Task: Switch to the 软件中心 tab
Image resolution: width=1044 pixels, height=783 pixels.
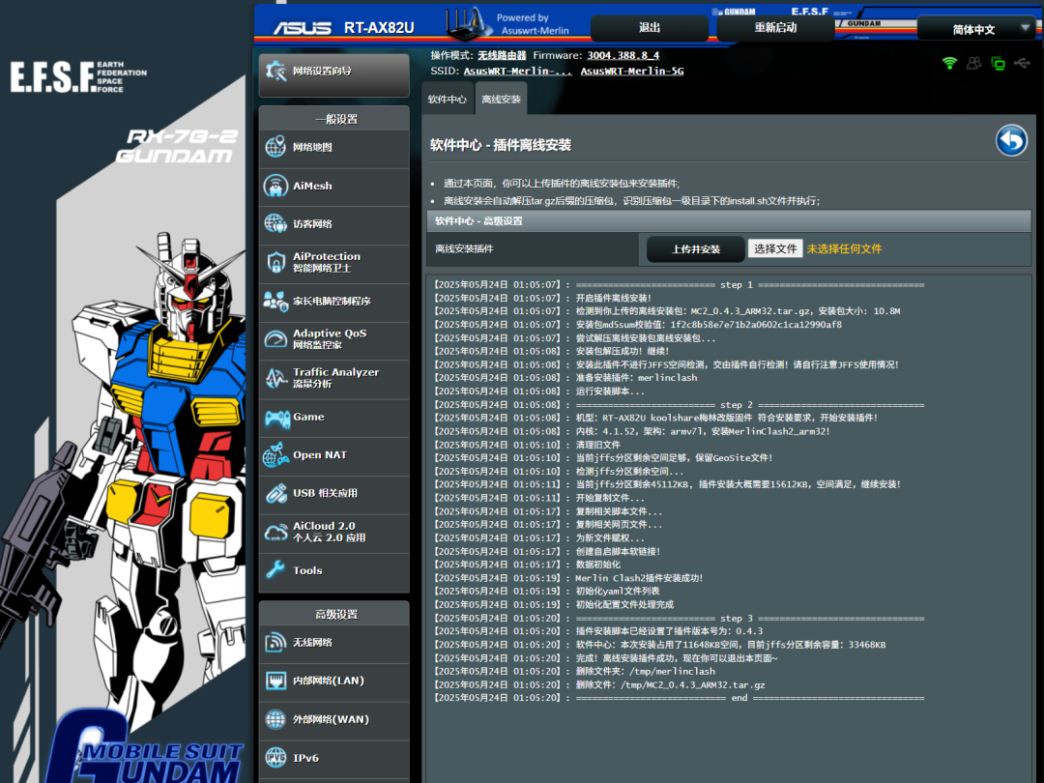Action: [x=448, y=100]
